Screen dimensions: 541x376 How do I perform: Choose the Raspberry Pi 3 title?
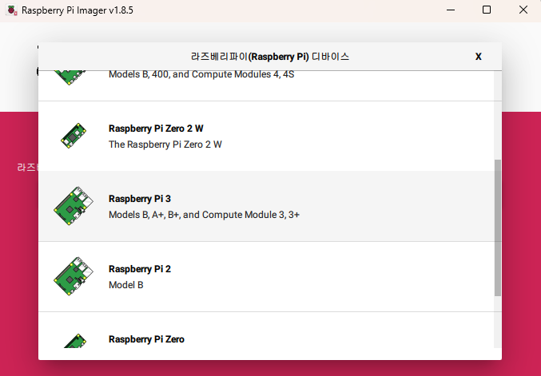(140, 199)
